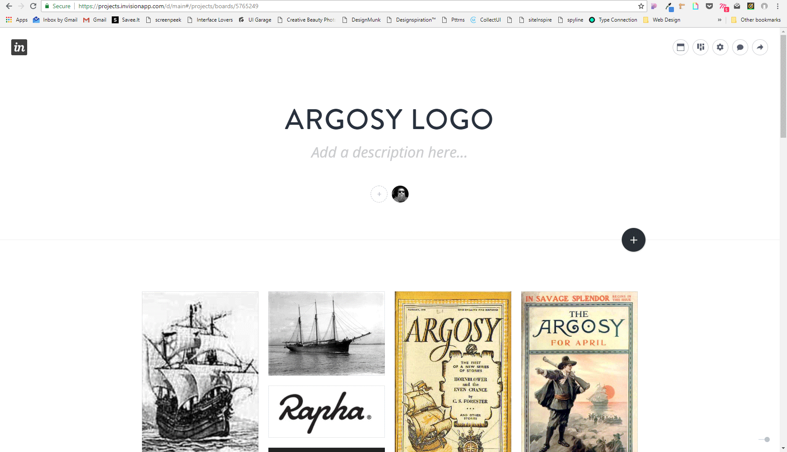This screenshot has width=787, height=452.
Task: Open the Creative Beauty Phot bookmark
Action: tap(306, 20)
